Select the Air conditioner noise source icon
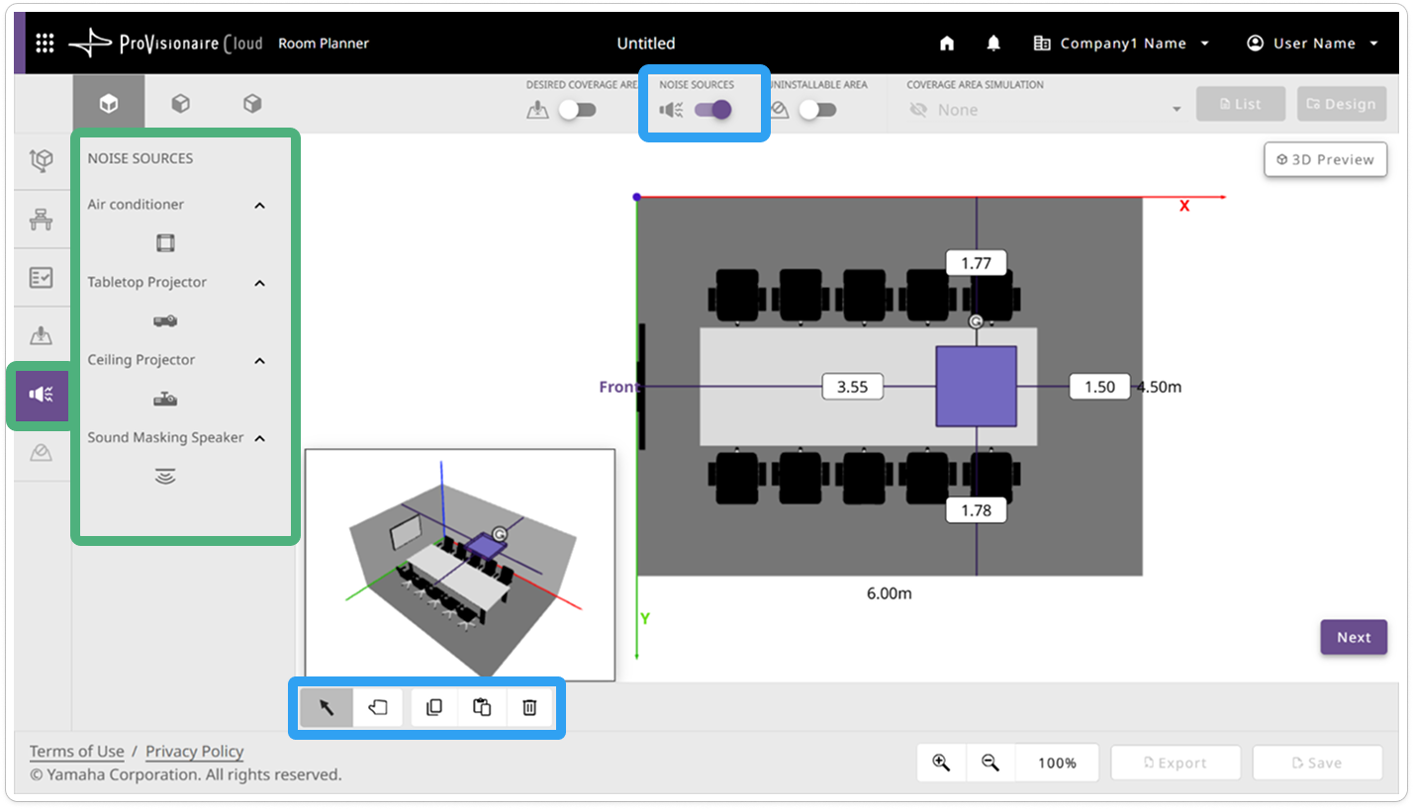Screen dimensions: 1413x809 (x=165, y=243)
